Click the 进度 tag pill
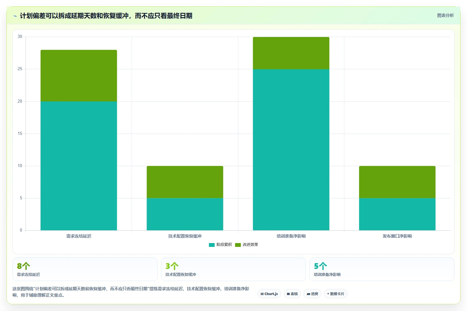 [x=312, y=294]
